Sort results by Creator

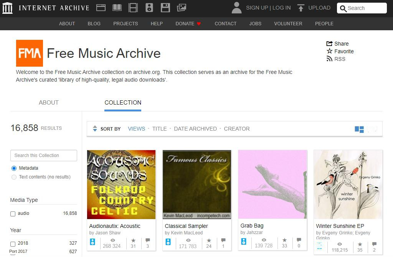[236, 129]
